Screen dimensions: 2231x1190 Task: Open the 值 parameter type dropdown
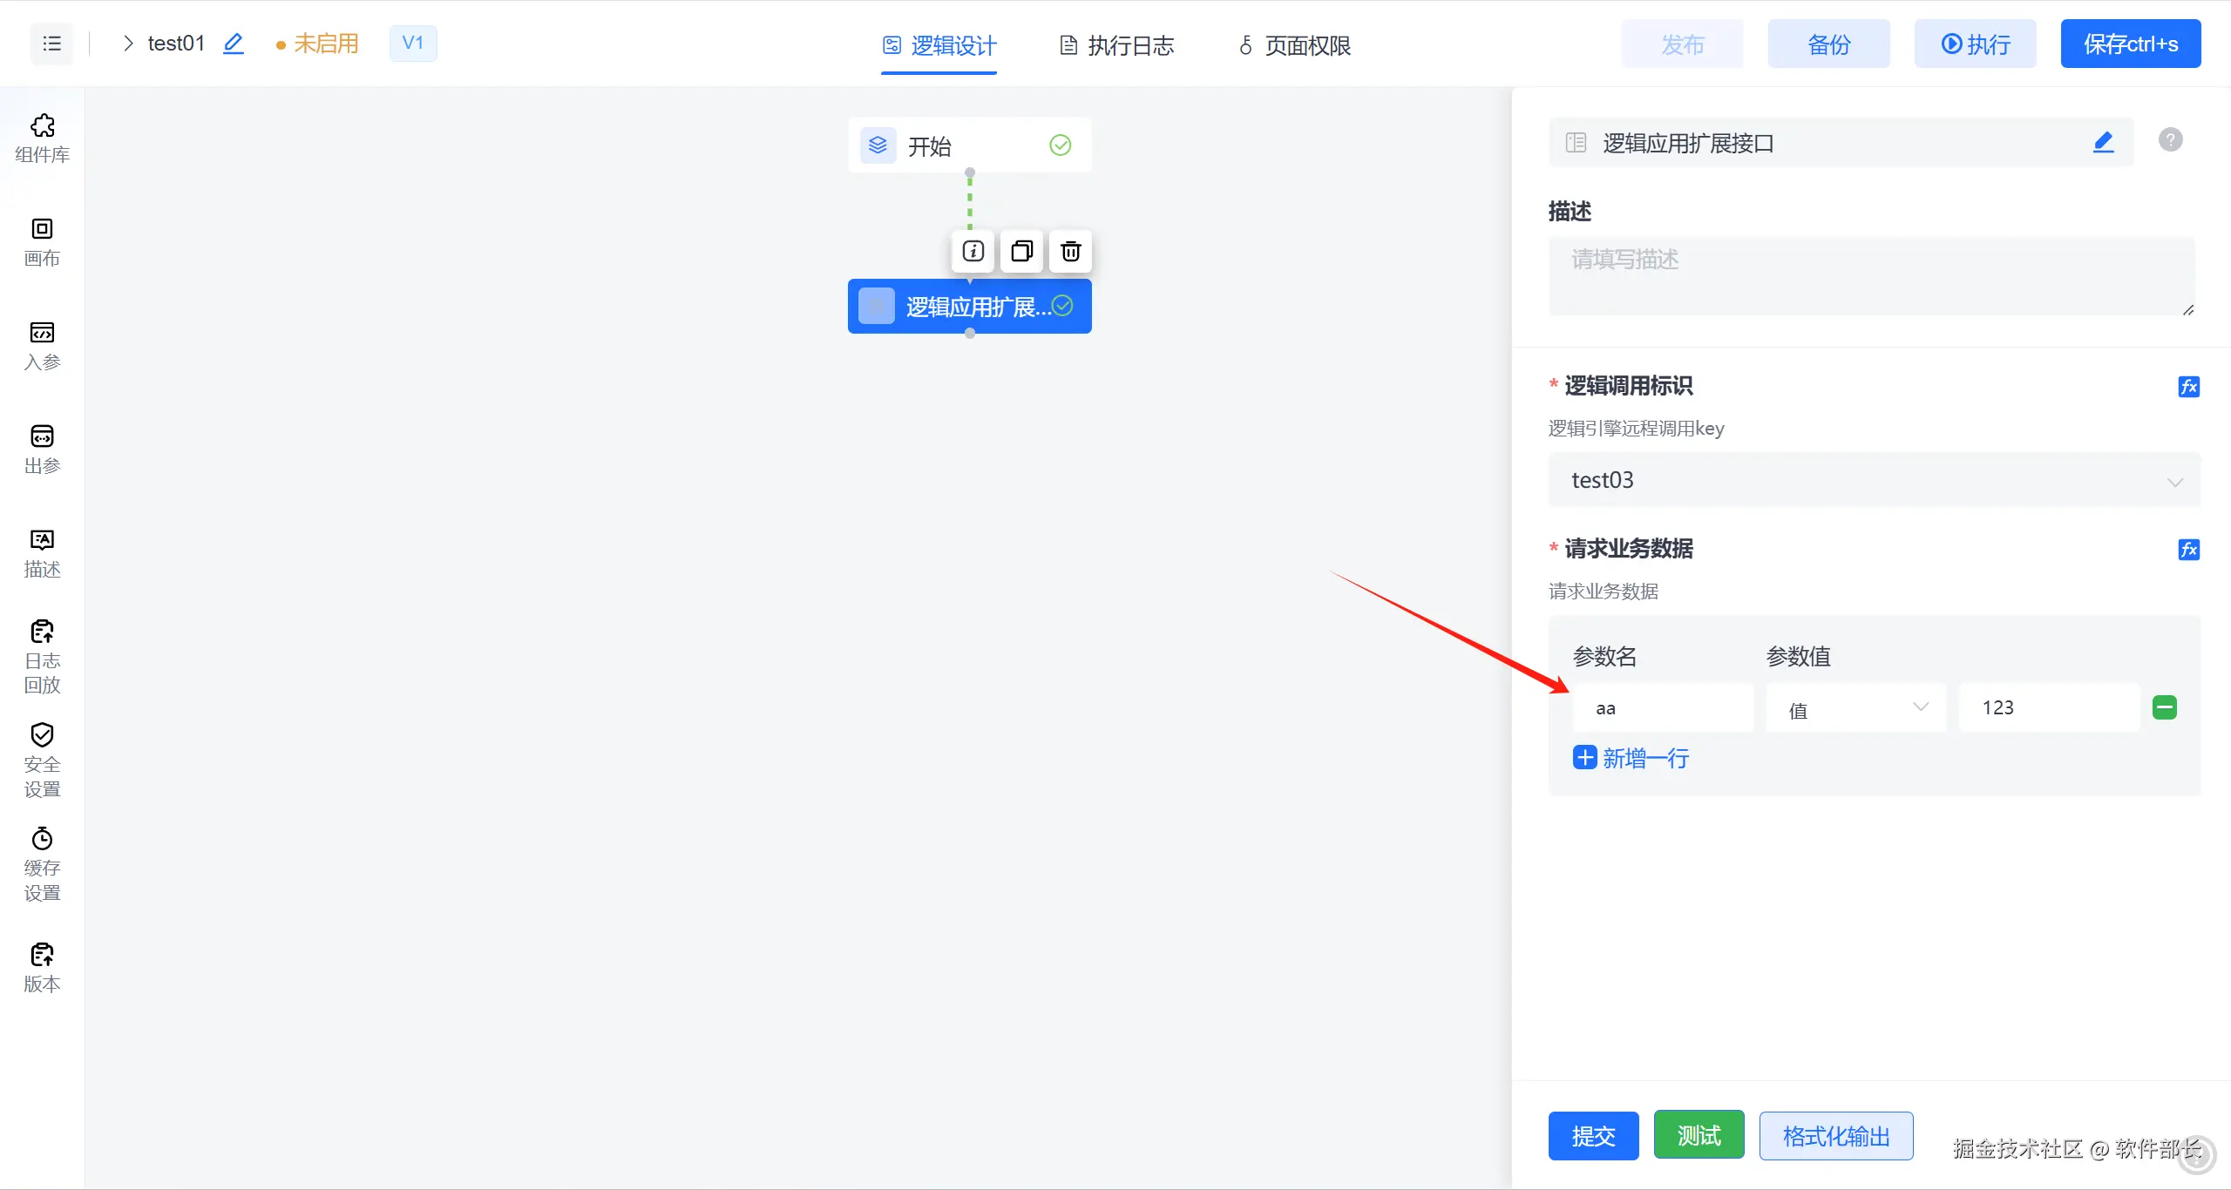[1856, 708]
